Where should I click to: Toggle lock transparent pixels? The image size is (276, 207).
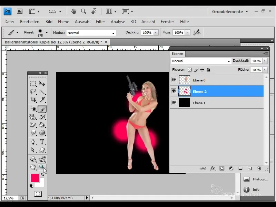tap(189, 70)
